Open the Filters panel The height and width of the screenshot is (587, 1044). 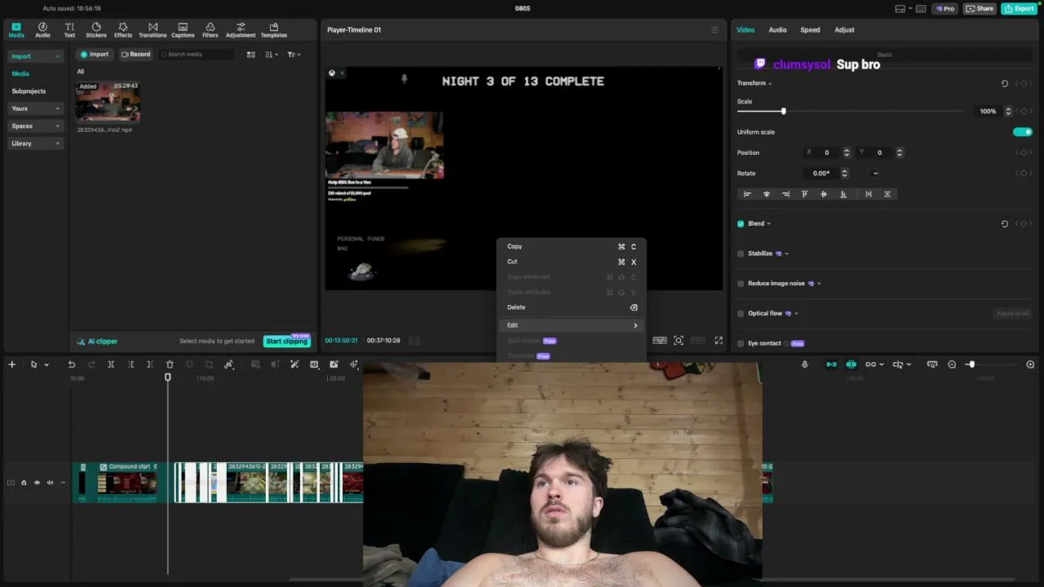(x=210, y=30)
